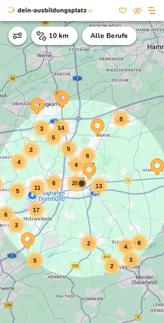Open the 4 cluster at Fröndenberg
This screenshot has height=323, width=164.
click(x=125, y=247)
